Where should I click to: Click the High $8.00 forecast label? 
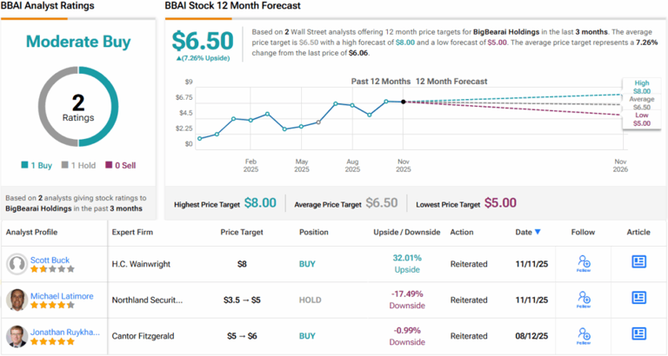pyautogui.click(x=641, y=87)
